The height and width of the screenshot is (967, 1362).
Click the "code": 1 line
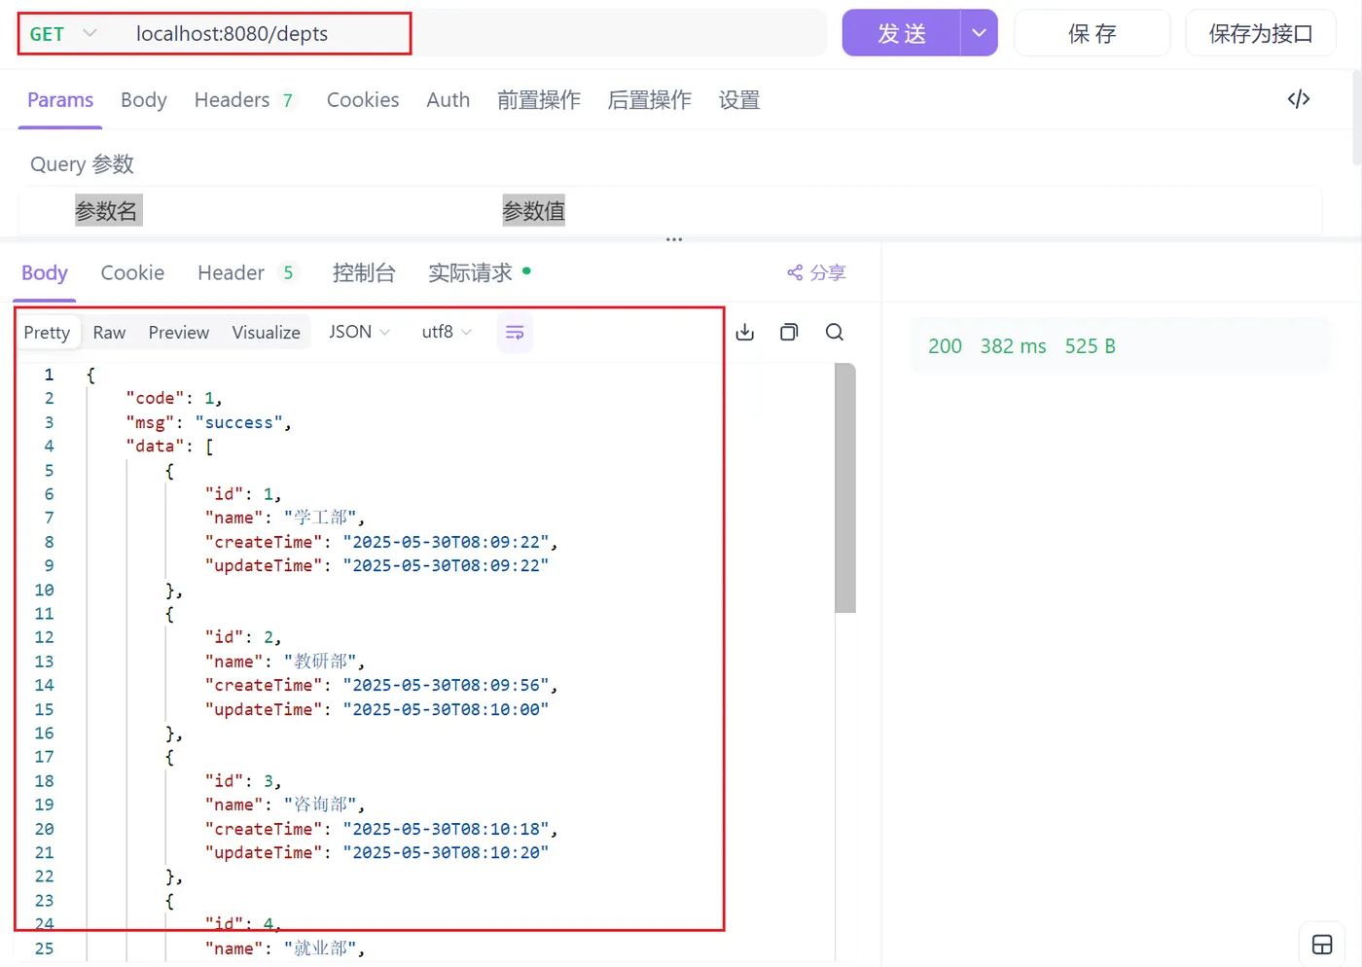point(173,398)
